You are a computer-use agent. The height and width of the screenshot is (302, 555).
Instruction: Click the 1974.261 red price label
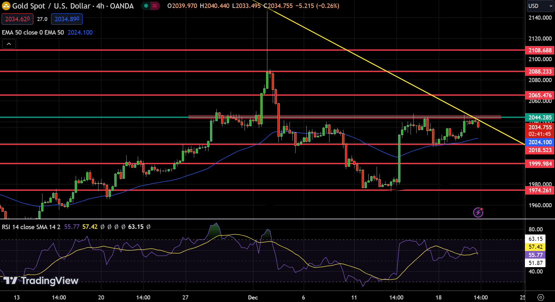click(x=540, y=190)
